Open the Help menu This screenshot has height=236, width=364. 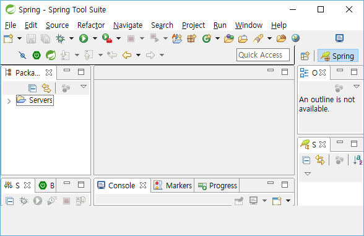[x=279, y=25]
